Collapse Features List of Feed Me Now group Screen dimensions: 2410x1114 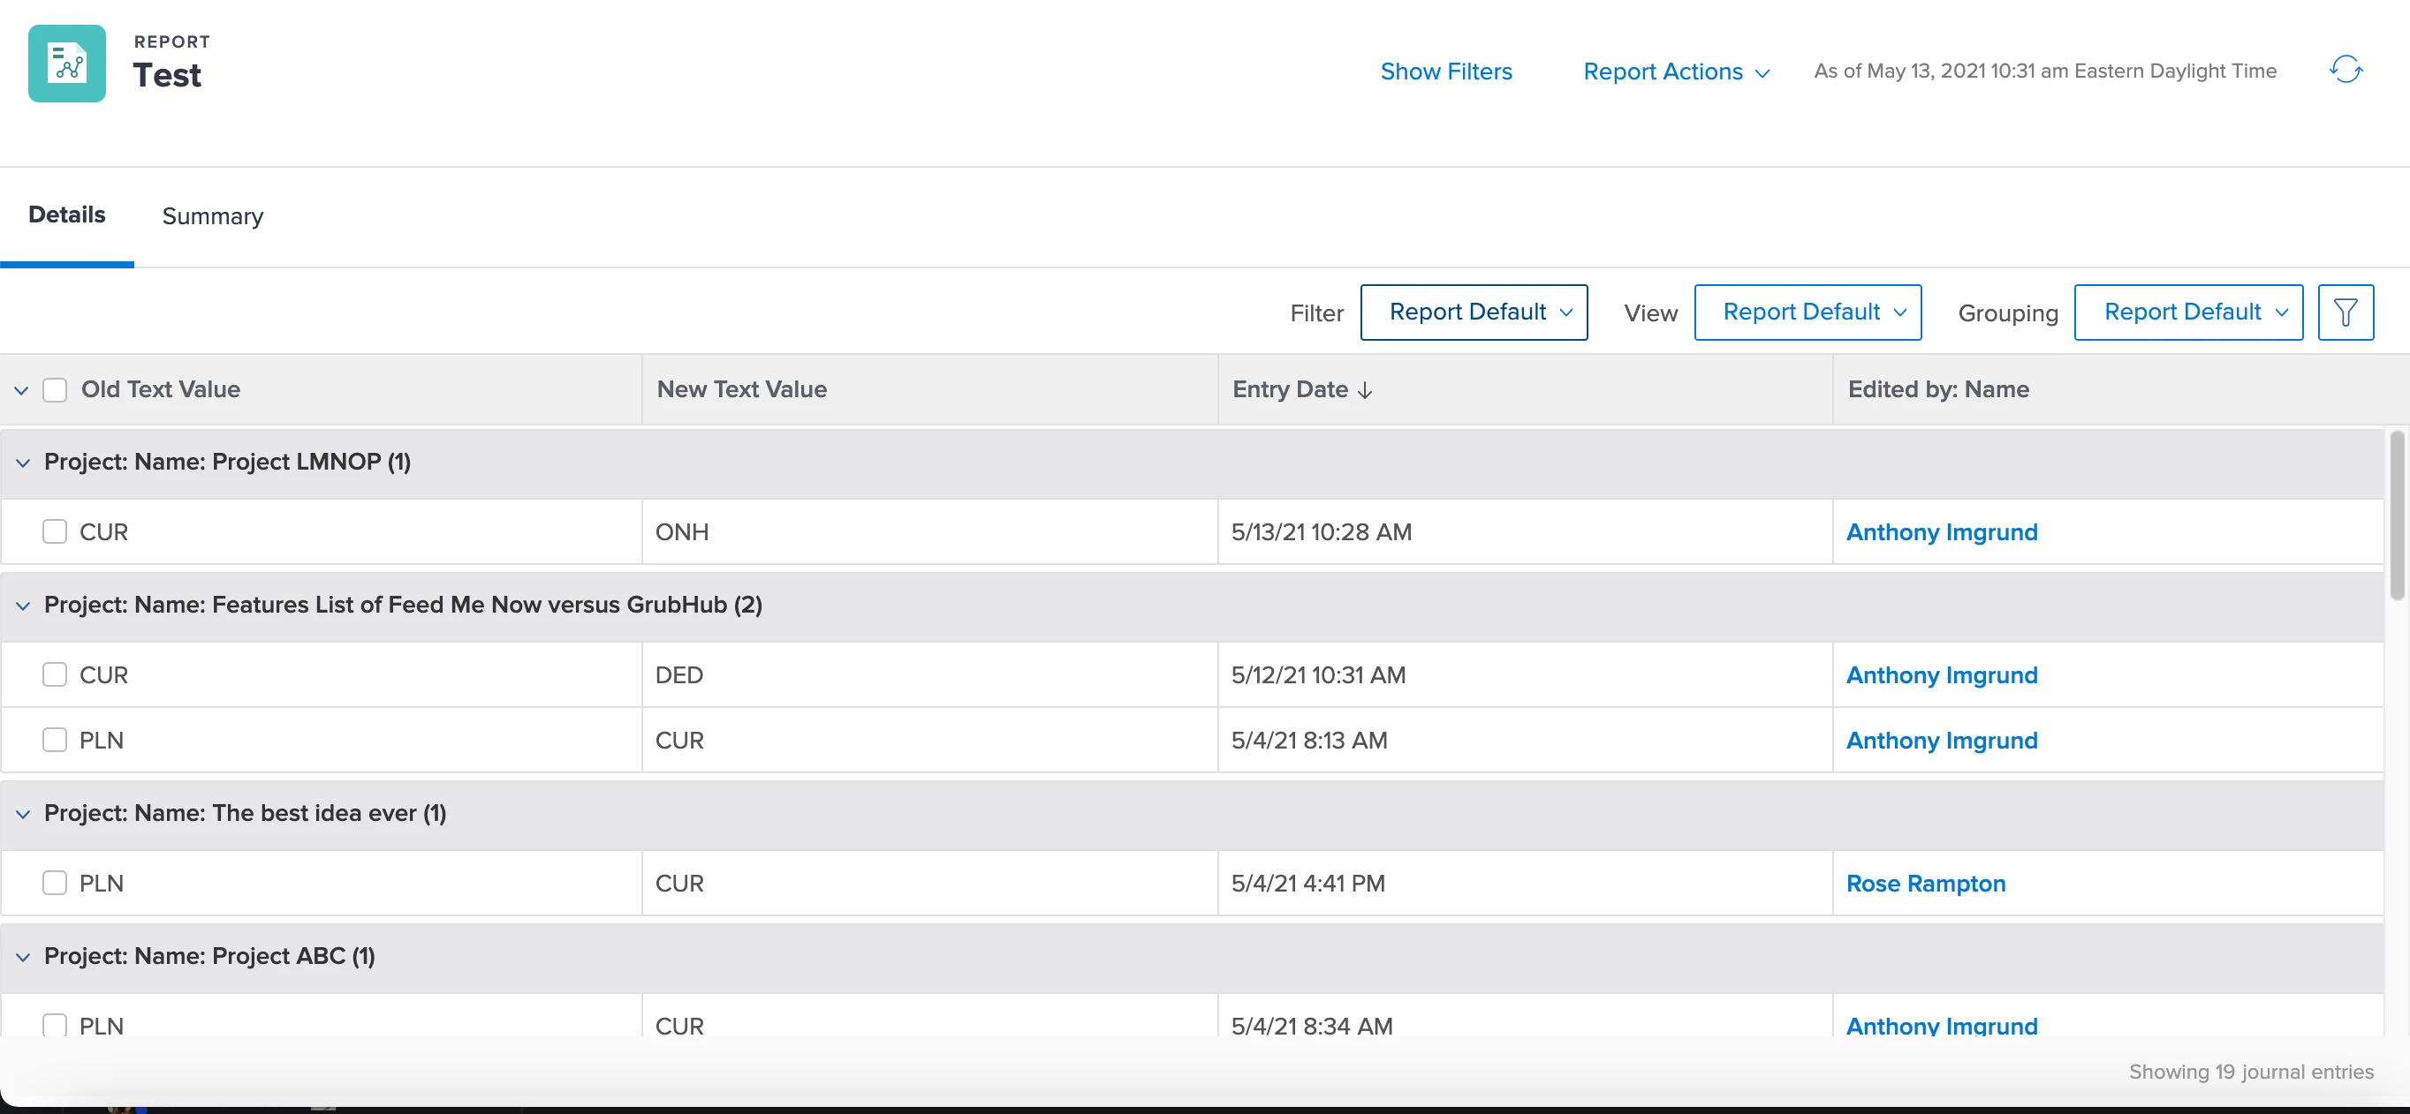(x=23, y=606)
